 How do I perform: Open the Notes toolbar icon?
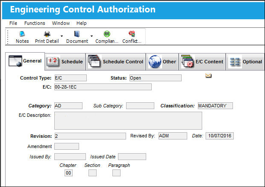coord(22,34)
